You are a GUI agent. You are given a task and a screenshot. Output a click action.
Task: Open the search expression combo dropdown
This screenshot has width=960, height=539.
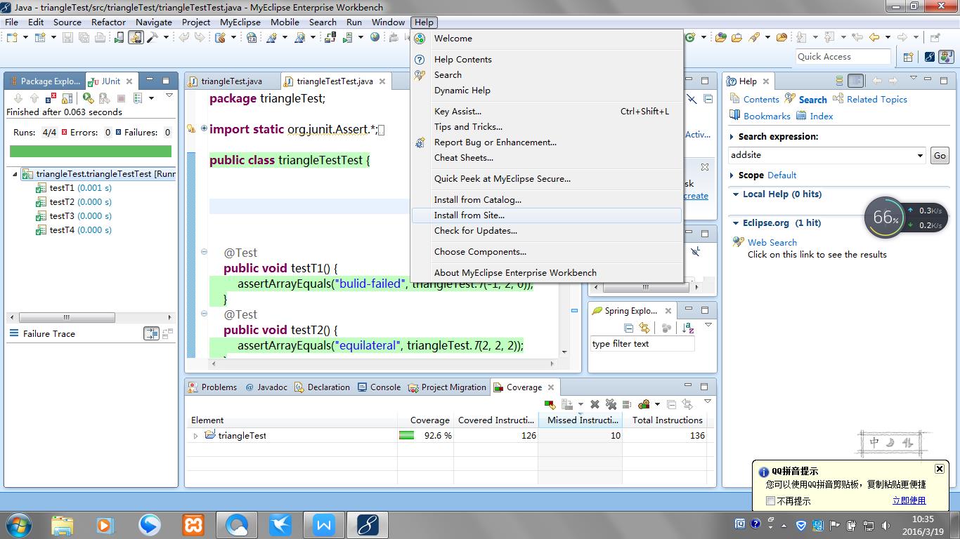click(x=920, y=155)
